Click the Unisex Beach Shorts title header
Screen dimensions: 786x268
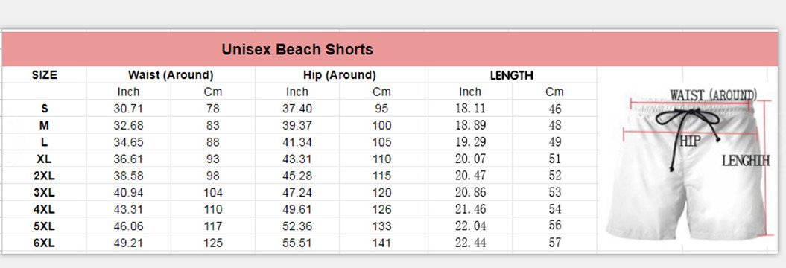pos(297,49)
